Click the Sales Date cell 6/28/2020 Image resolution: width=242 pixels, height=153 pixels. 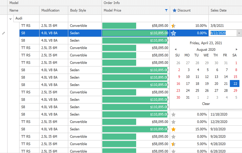click(x=225, y=151)
